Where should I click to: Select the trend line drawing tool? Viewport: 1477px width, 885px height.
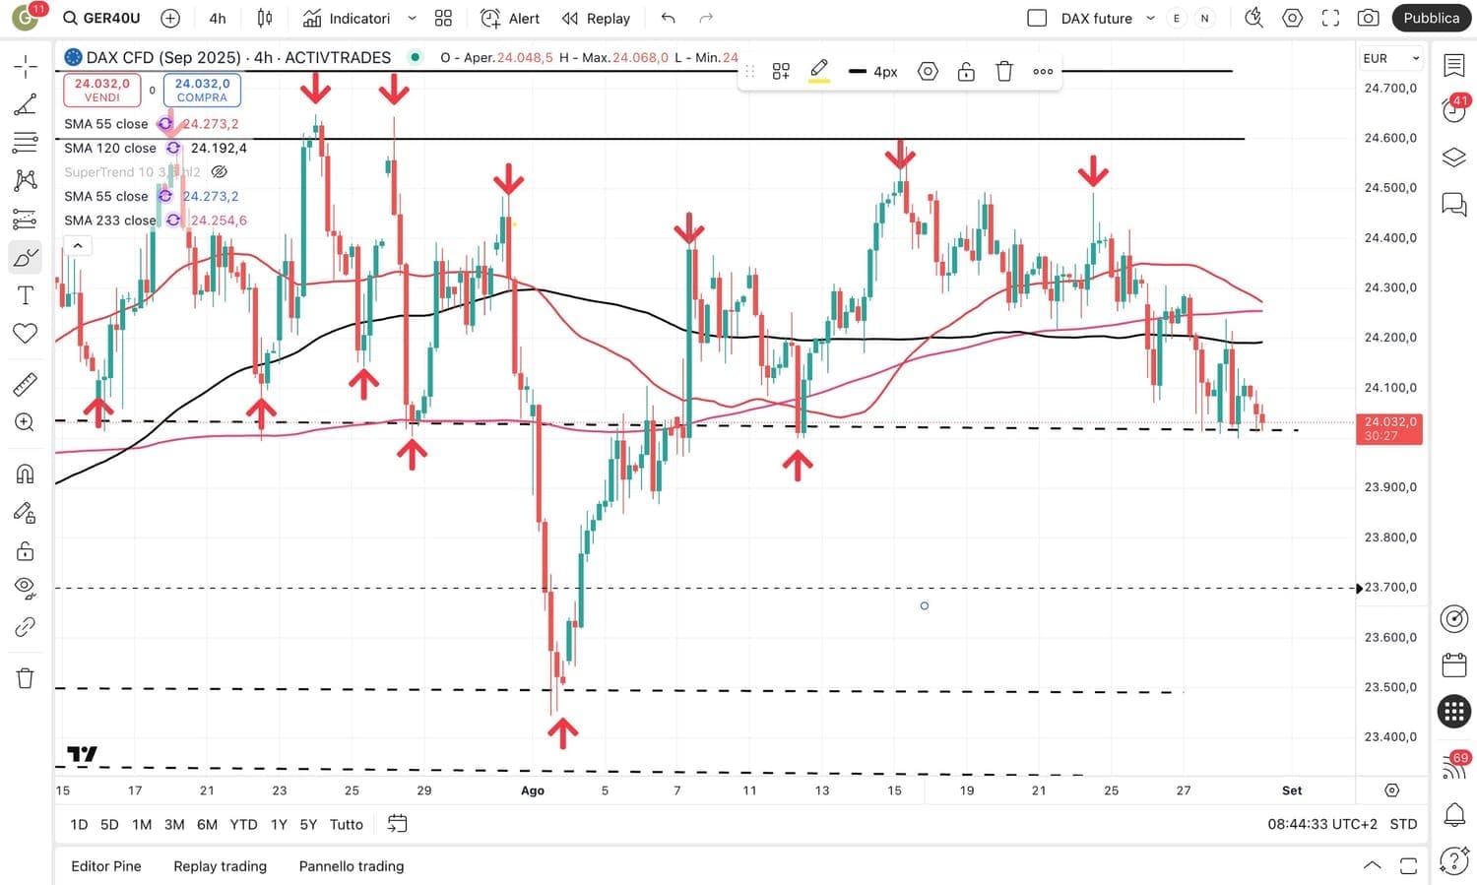tap(26, 104)
